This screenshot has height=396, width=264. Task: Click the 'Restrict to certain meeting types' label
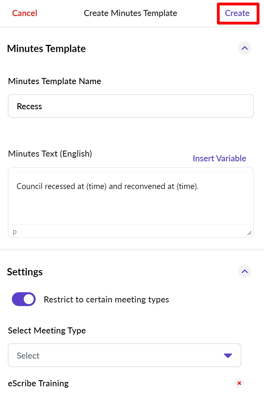click(106, 299)
